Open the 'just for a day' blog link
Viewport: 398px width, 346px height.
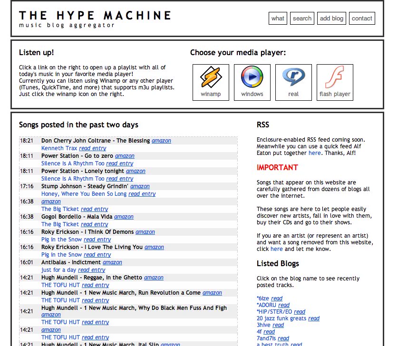tap(58, 270)
